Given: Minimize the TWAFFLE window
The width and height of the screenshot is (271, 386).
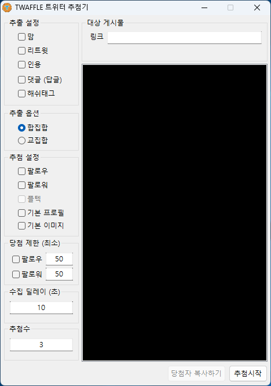Looking at the screenshot, I should pyautogui.click(x=204, y=8).
